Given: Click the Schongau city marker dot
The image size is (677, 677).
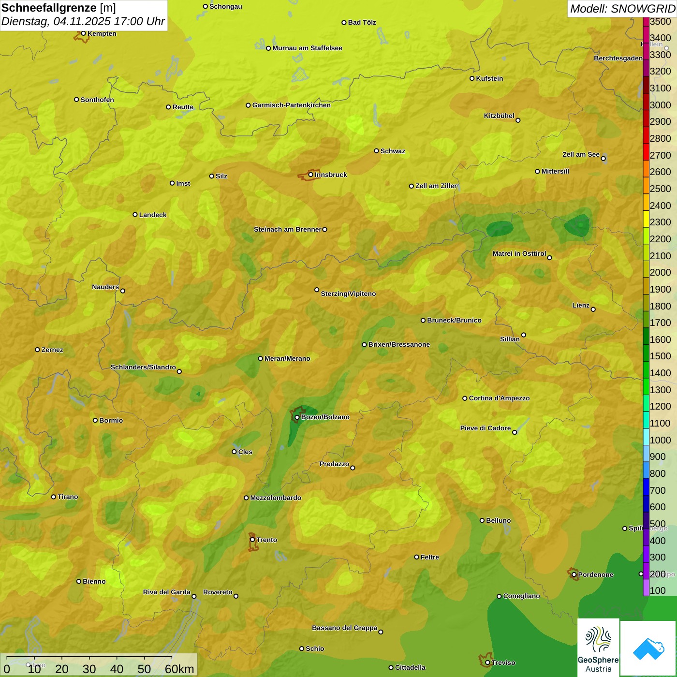Looking at the screenshot, I should click(205, 6).
